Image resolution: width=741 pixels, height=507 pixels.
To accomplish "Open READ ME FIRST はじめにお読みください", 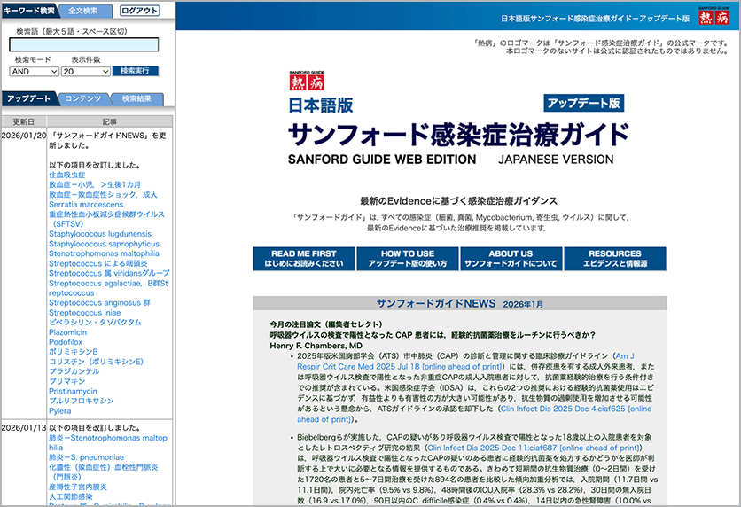I will click(x=304, y=259).
